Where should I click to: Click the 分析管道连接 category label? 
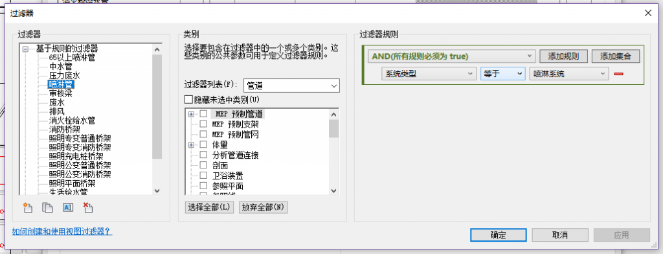click(x=235, y=155)
